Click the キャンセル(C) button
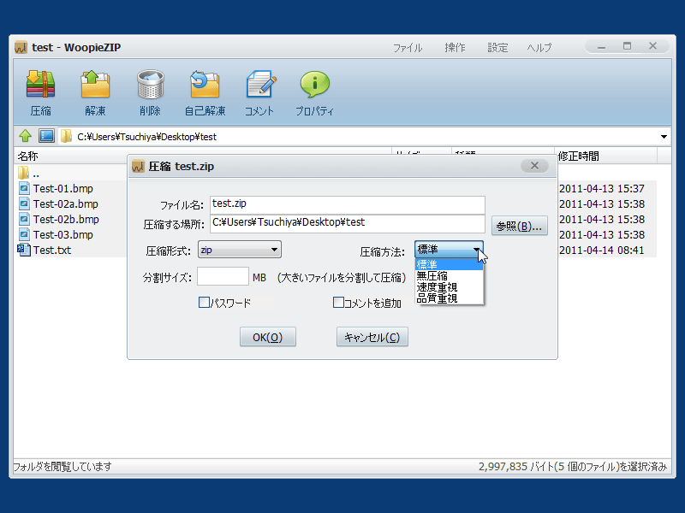The height and width of the screenshot is (513, 685). (x=372, y=337)
